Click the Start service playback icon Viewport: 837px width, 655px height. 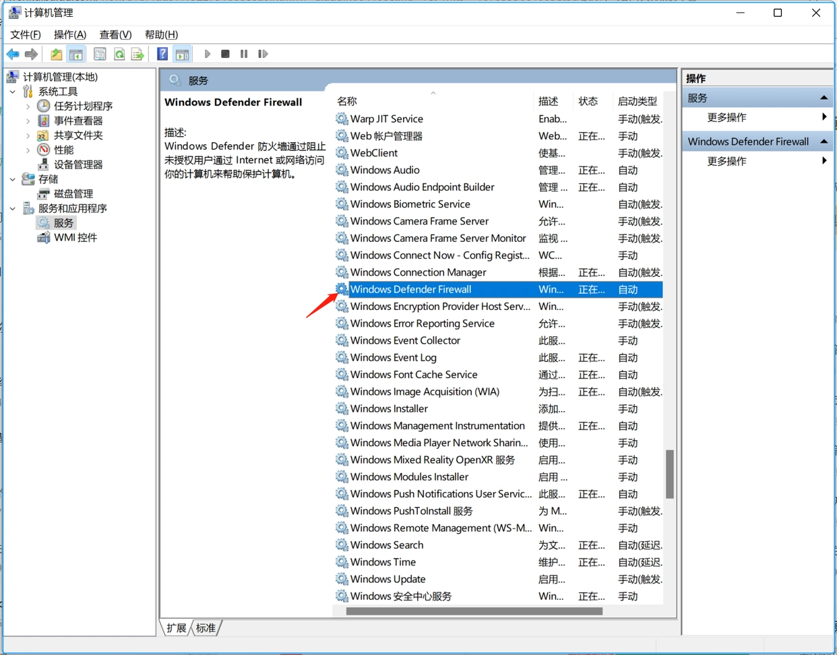[207, 54]
